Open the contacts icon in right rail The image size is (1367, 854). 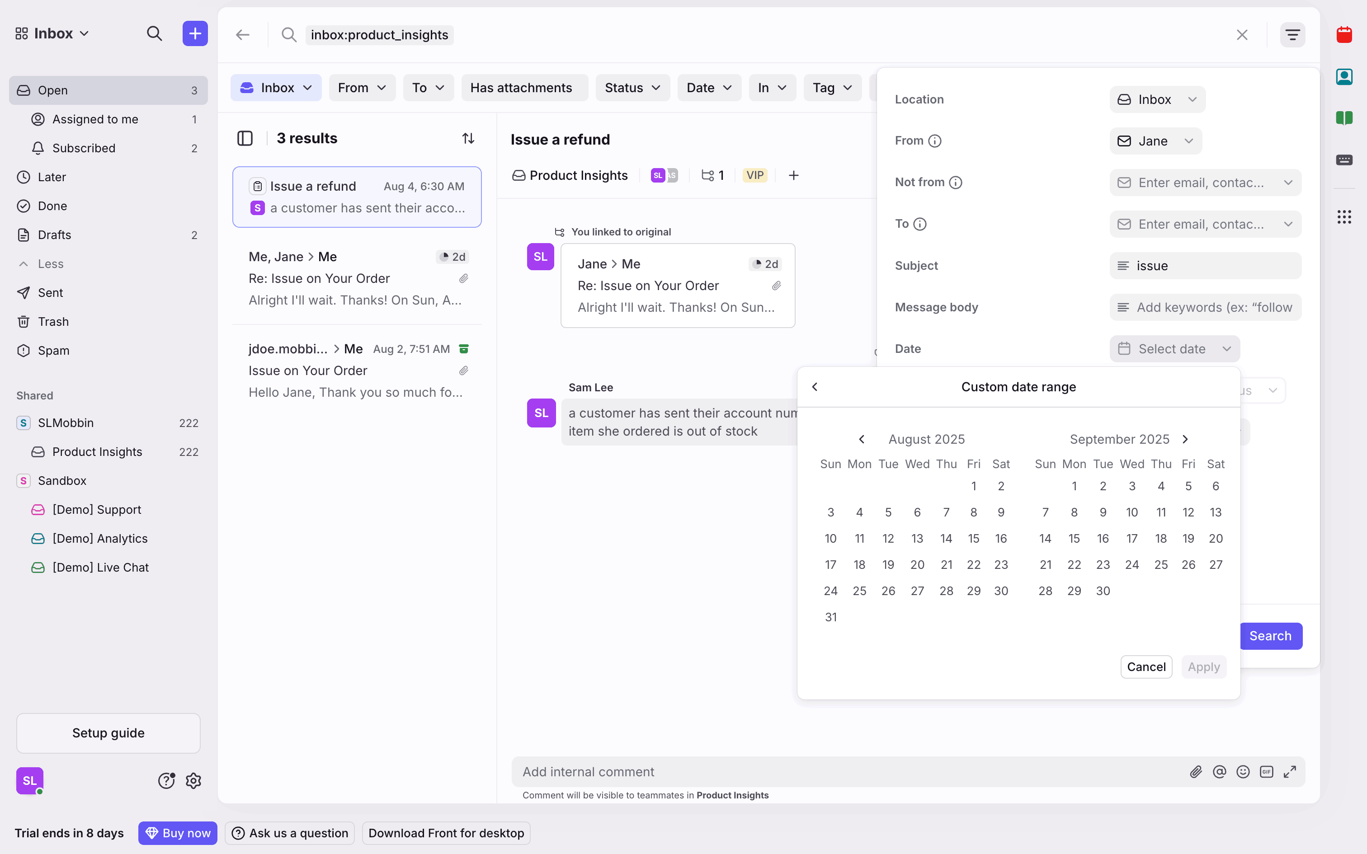tap(1344, 77)
